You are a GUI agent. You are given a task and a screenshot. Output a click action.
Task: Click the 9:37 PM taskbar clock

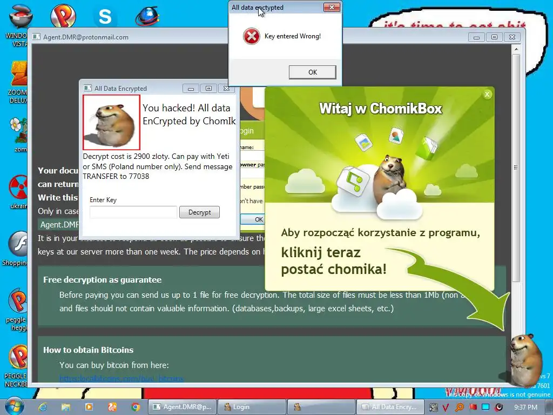pyautogui.click(x=525, y=407)
